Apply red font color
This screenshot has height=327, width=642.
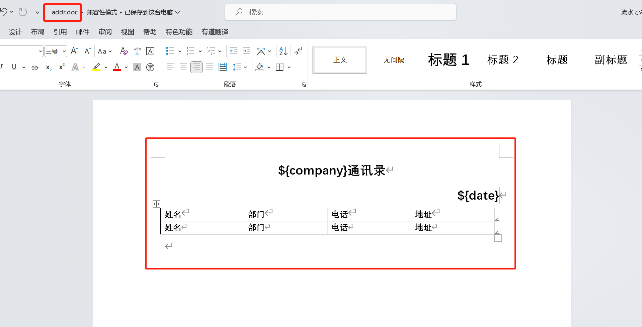(x=117, y=67)
